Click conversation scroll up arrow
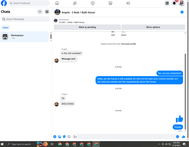This screenshot has width=189, height=147. coord(185,33)
